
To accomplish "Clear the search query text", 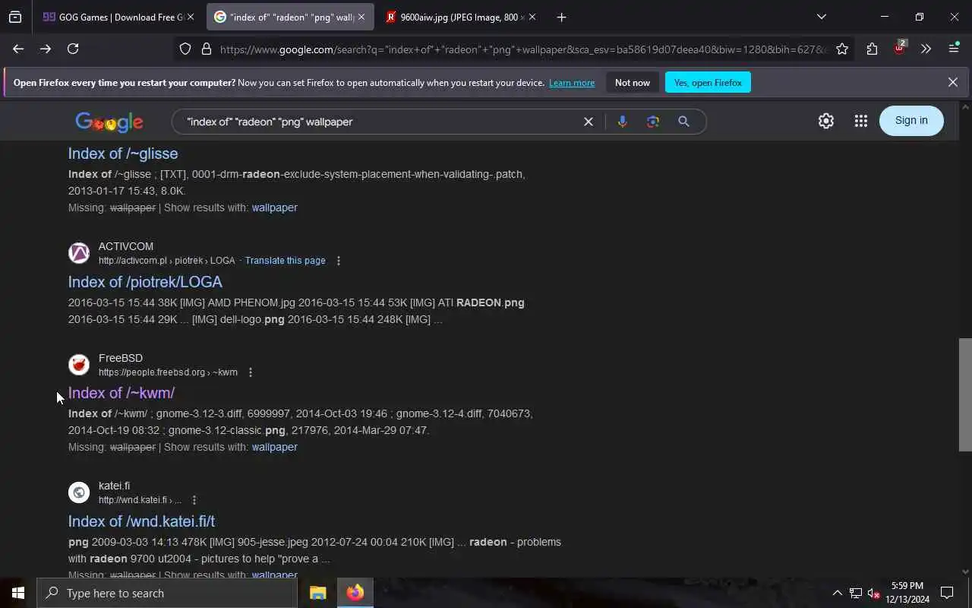I will (588, 122).
